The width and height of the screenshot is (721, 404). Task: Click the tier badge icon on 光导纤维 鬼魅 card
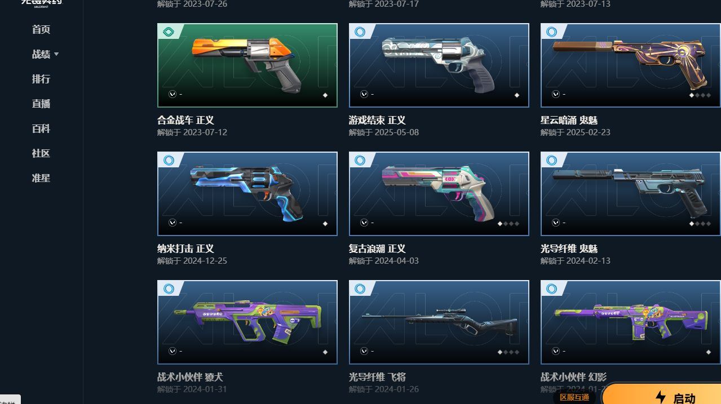click(551, 161)
